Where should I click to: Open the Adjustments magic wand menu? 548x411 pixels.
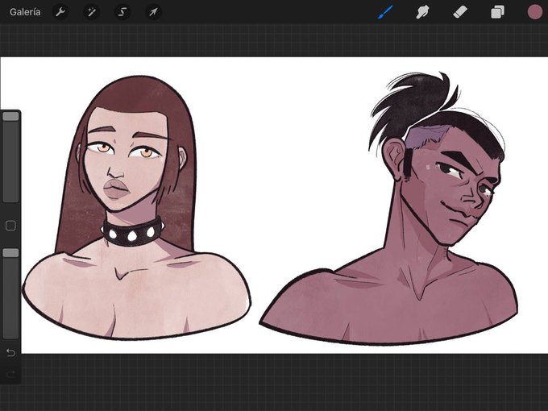[91, 12]
